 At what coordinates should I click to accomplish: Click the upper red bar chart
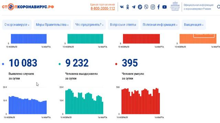tap(141, 39)
